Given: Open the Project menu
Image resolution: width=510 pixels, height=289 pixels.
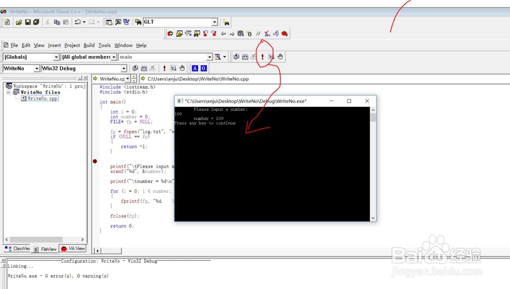Looking at the screenshot, I should [72, 45].
